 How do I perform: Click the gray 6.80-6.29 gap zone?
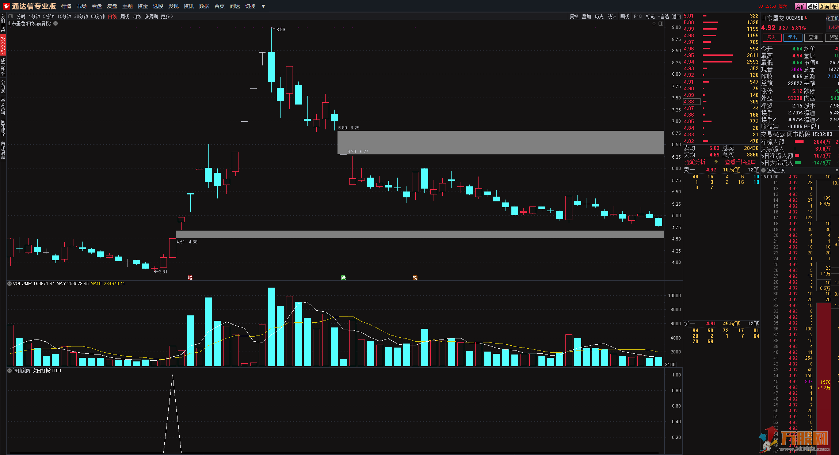500,142
